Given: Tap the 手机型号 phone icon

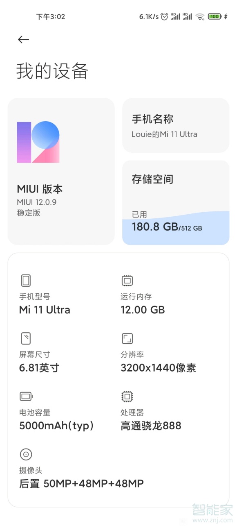Looking at the screenshot, I should 26,280.
